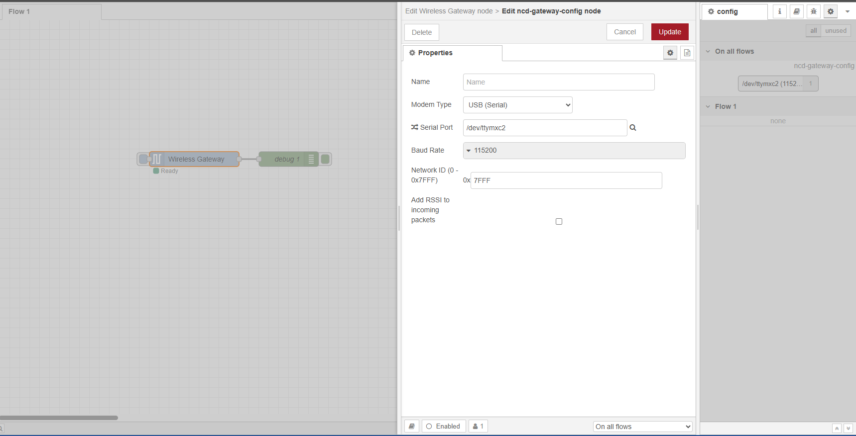Open help book icon in editor footer

(x=412, y=426)
